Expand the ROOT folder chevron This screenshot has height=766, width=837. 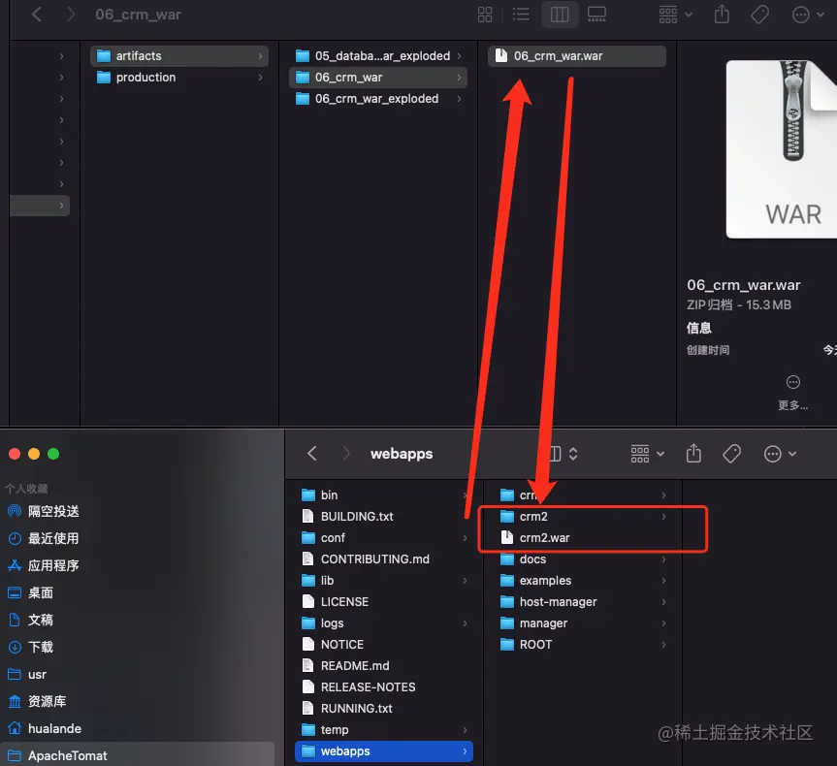click(x=663, y=645)
